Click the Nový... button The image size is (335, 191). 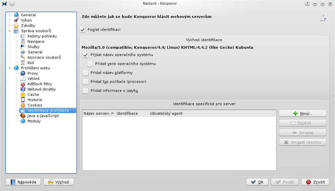pyautogui.click(x=302, y=113)
